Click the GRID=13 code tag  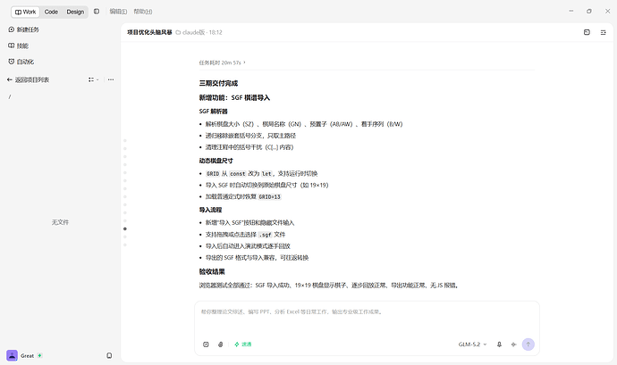coord(269,197)
